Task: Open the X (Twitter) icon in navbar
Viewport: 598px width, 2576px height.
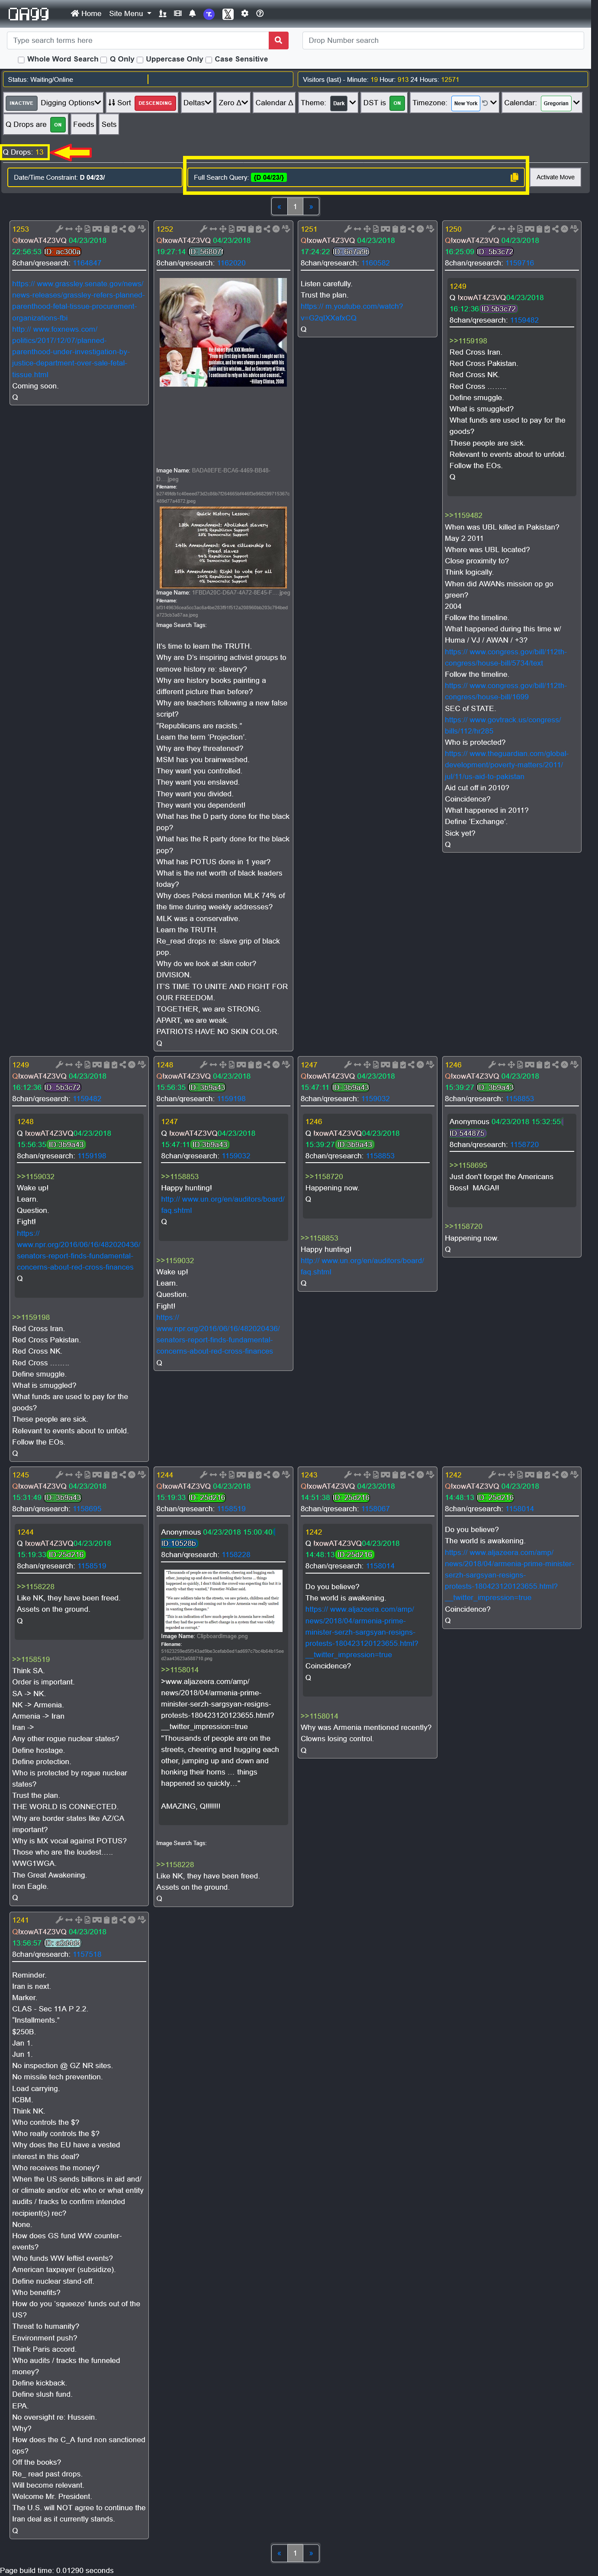Action: [x=227, y=14]
